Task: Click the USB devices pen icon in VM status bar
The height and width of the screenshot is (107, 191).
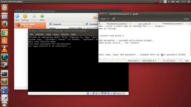Action: pyautogui.click(x=97, y=93)
